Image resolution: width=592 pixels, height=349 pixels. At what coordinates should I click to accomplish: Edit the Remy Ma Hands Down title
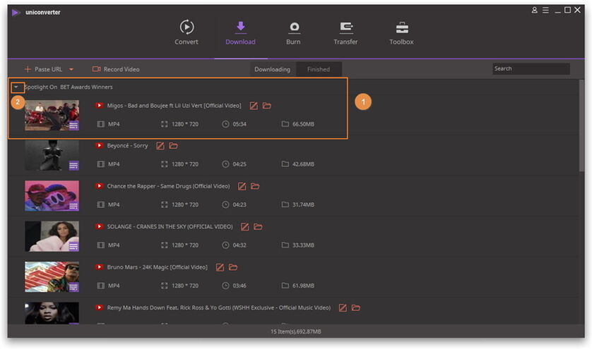pyautogui.click(x=343, y=308)
